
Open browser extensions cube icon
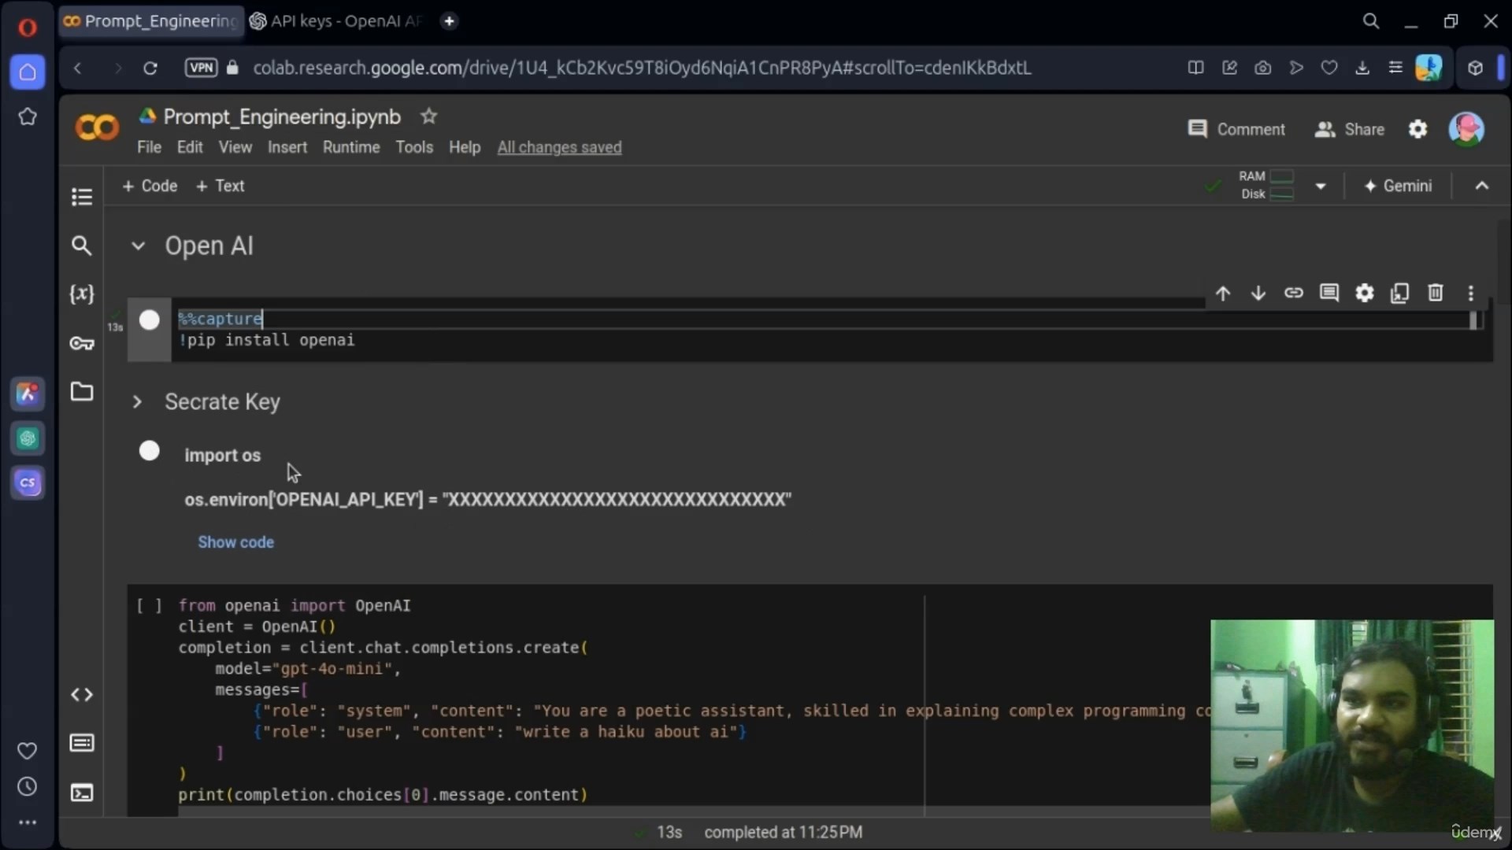point(1475,68)
